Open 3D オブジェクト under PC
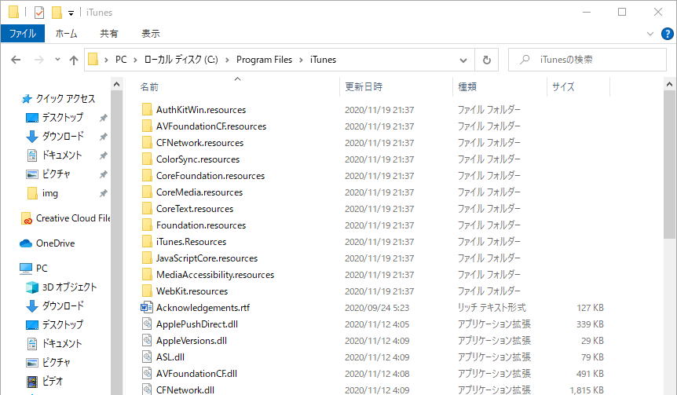Screen dimensions: 677x395 69,287
